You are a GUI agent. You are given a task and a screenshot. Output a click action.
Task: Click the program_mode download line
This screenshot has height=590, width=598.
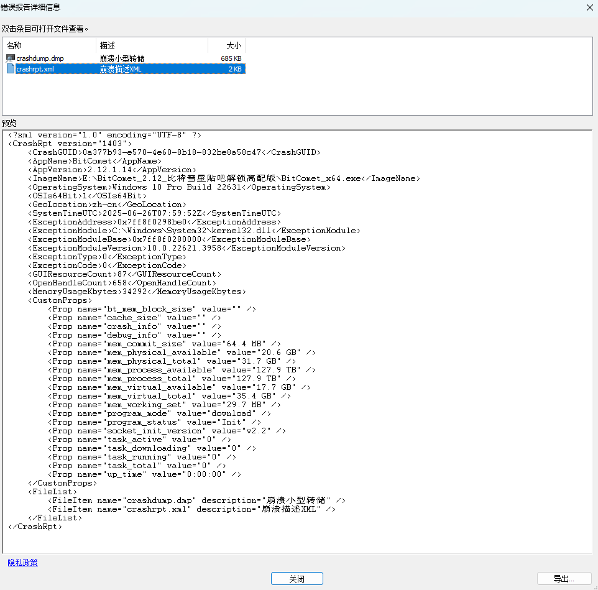(159, 413)
